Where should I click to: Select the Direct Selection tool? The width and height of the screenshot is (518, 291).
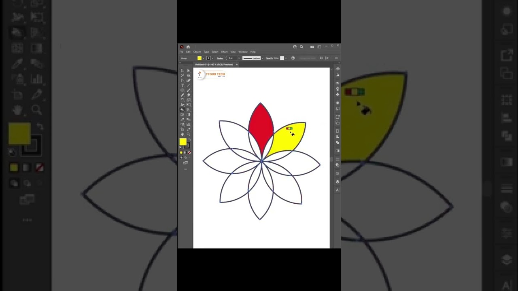(189, 71)
